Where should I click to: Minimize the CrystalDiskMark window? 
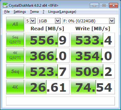point(94,5)
